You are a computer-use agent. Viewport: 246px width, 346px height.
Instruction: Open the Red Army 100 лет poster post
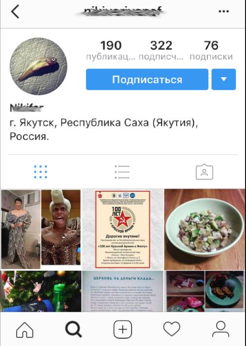123,230
